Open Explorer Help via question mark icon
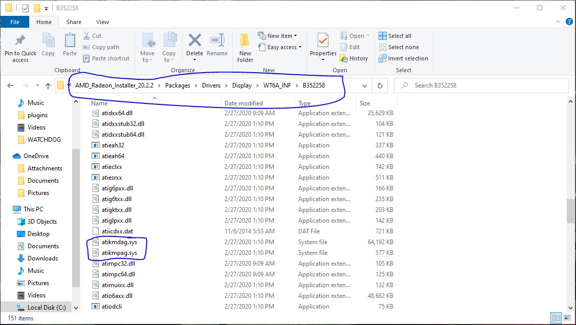This screenshot has height=325, width=576. pyautogui.click(x=569, y=21)
